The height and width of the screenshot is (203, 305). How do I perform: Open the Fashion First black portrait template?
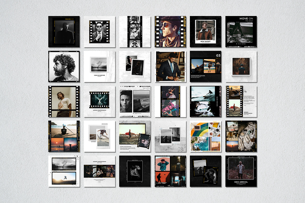pos(64,32)
